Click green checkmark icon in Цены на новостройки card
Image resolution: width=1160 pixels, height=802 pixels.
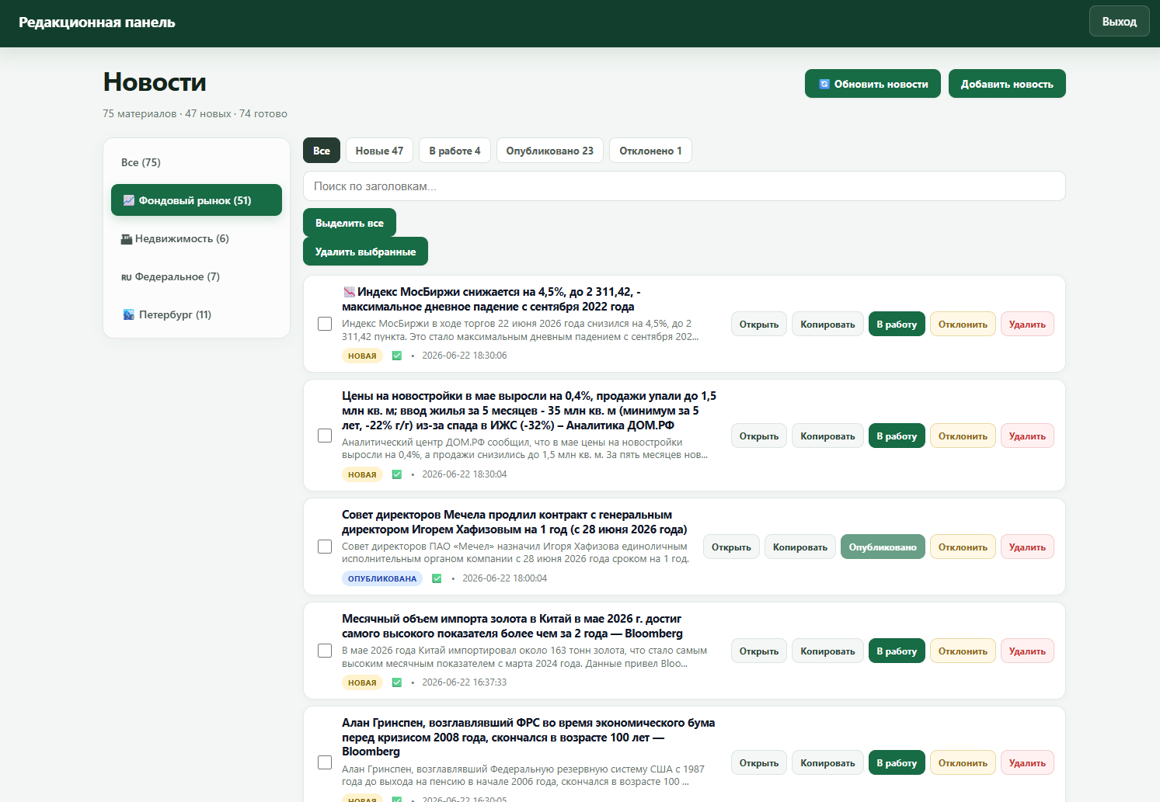(397, 474)
